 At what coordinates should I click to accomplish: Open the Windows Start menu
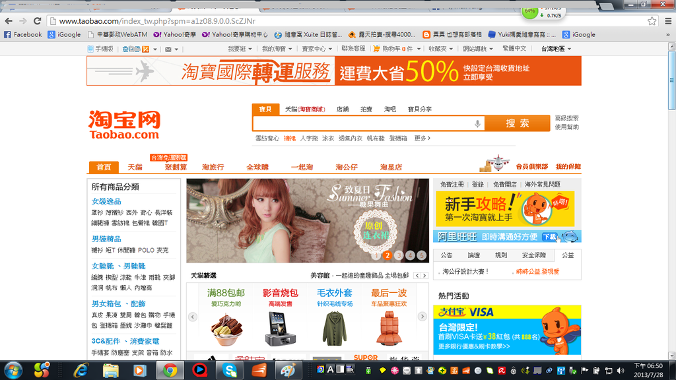13,371
